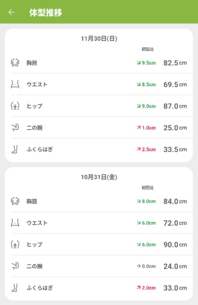This screenshot has width=198, height=305.
Task: Tap the 69.5cm waist measurement value
Action: (x=175, y=84)
